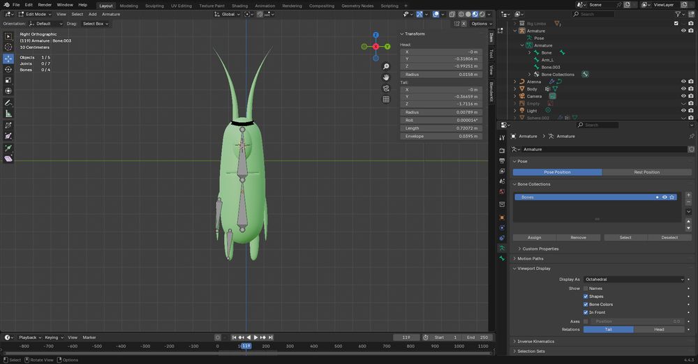Switch to the Sculpting workspace tab
Screen dimensions: 698x364
coord(154,6)
